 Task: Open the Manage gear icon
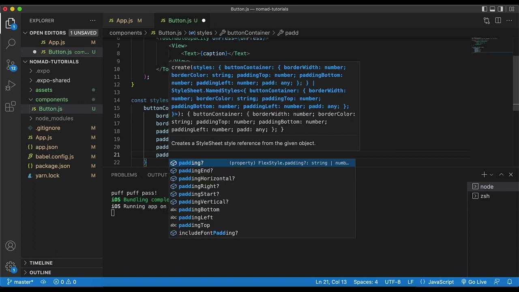(11, 266)
